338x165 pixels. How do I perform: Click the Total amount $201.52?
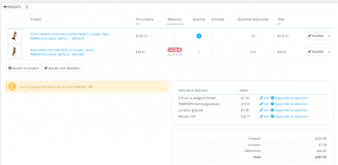coord(321,157)
